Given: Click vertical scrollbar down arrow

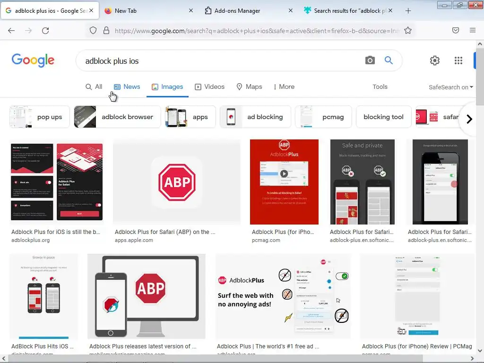Looking at the screenshot, I should click(480, 351).
